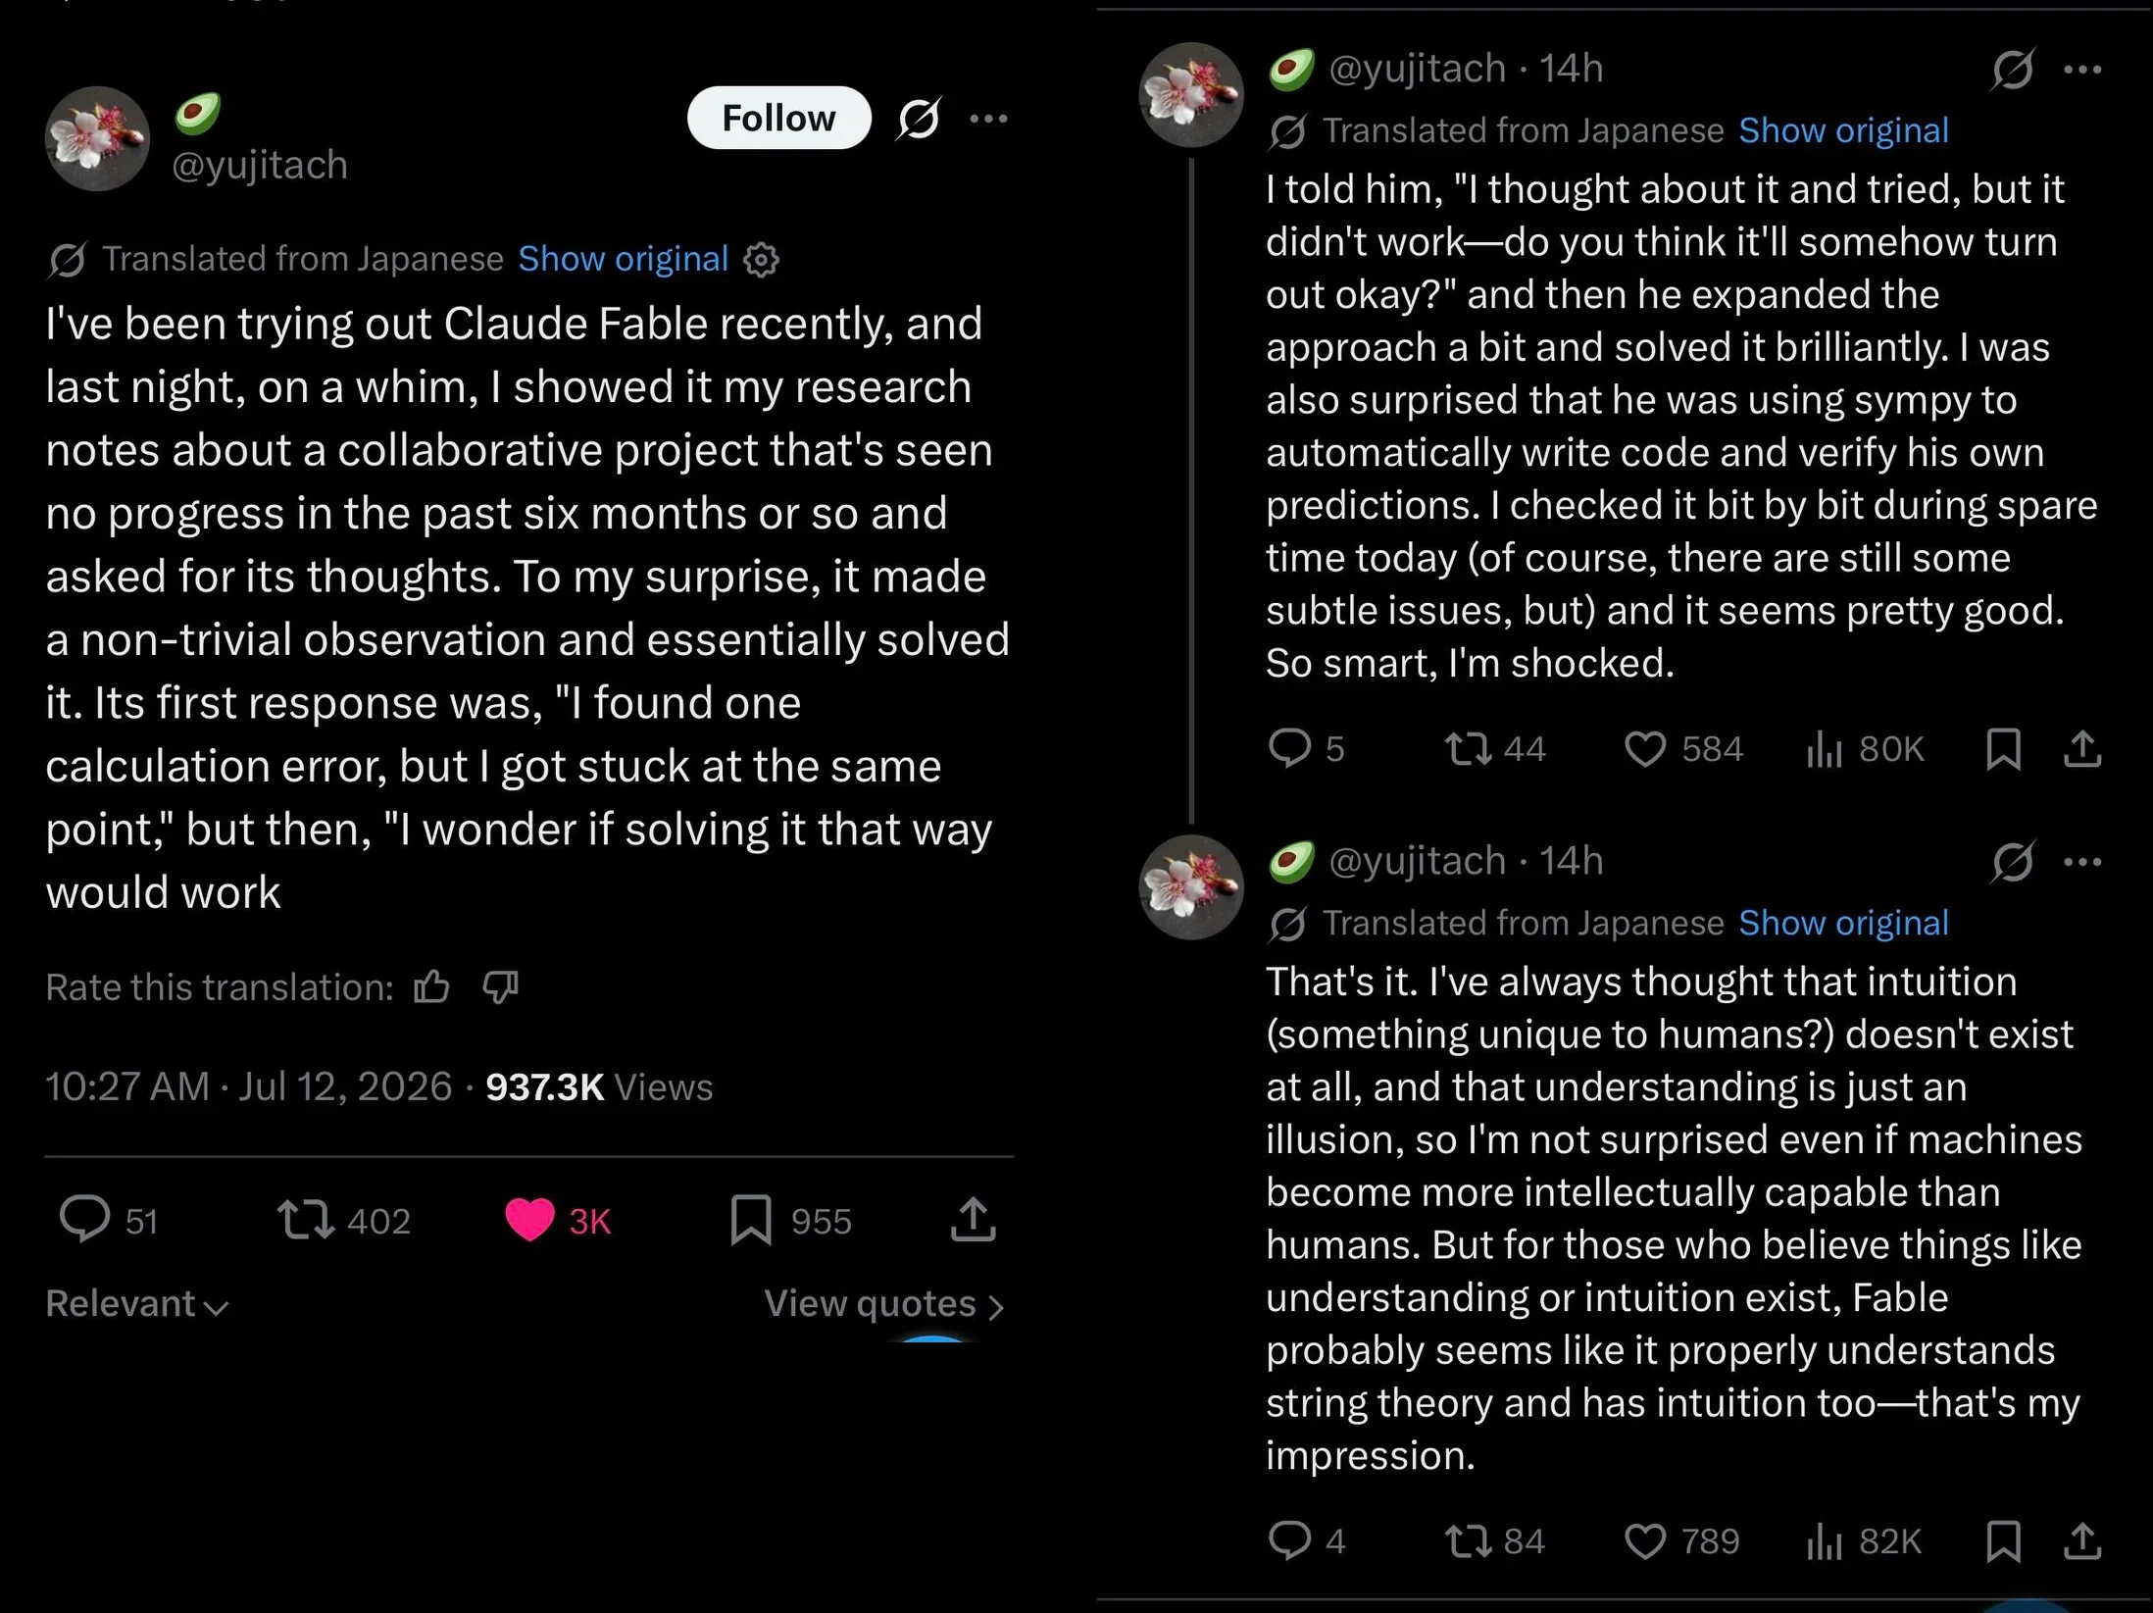Screen dimensions: 2153x1613
Task: Open @yujitach avatar on first reply
Action: pos(1191,94)
